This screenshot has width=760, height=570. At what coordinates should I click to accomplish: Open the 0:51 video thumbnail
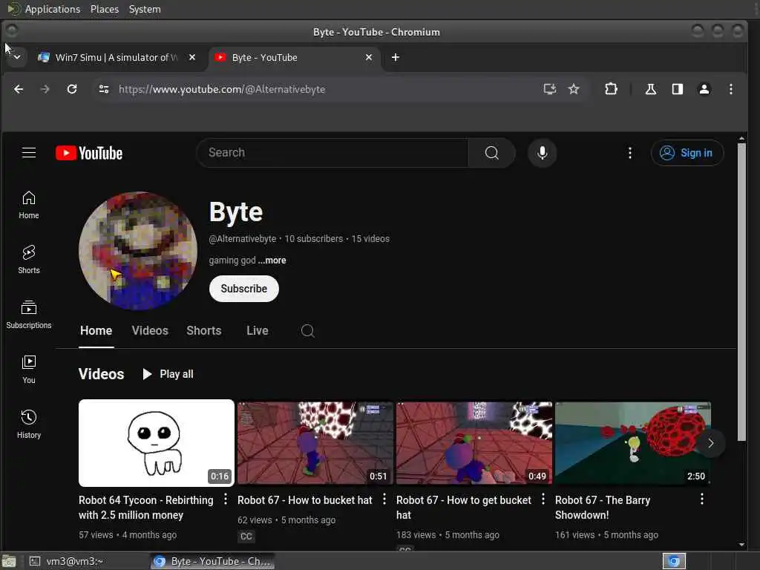(315, 443)
